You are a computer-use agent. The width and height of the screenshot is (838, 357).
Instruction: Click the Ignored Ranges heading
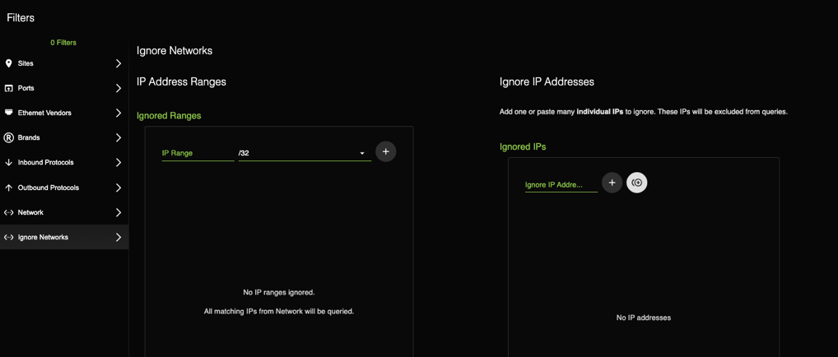click(169, 115)
